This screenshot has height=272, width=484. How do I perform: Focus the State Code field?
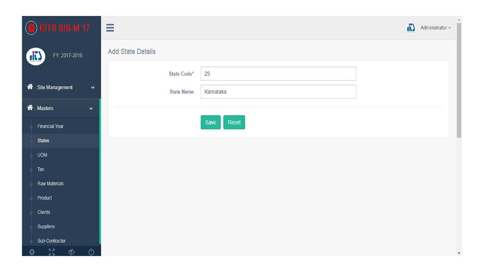coord(278,74)
